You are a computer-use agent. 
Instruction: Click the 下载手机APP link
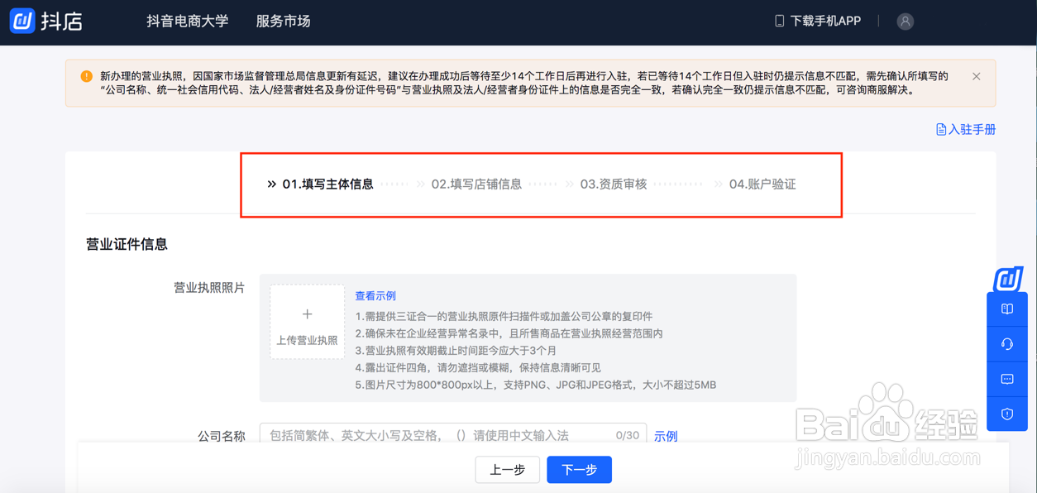[825, 21]
